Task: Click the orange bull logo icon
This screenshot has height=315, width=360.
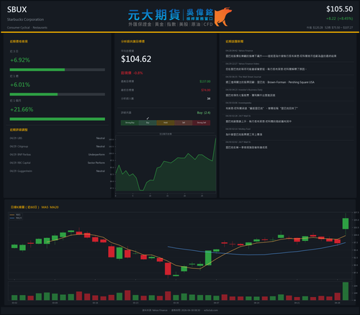Action: tap(223, 17)
